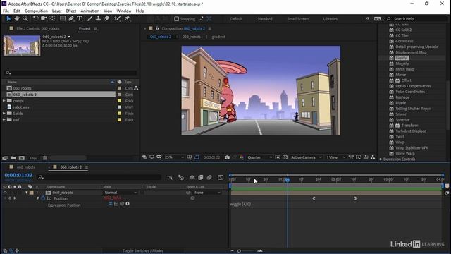
Task: Click the current time indicator playhead
Action: click(x=287, y=180)
